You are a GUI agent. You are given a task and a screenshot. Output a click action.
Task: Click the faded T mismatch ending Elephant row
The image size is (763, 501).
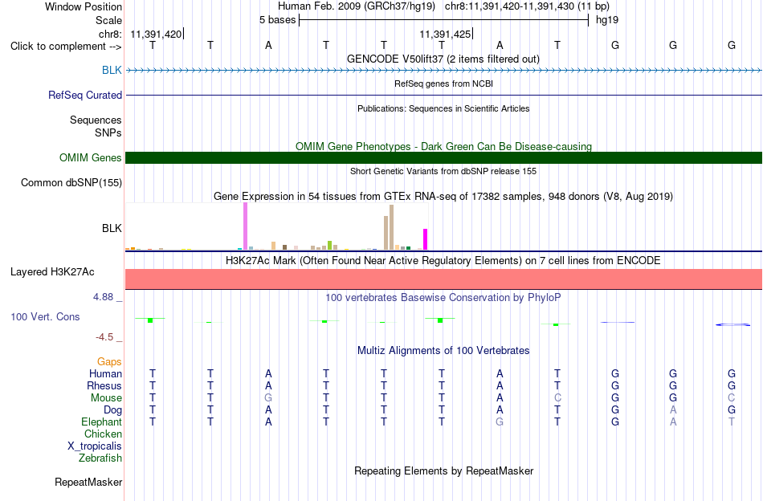(x=732, y=422)
